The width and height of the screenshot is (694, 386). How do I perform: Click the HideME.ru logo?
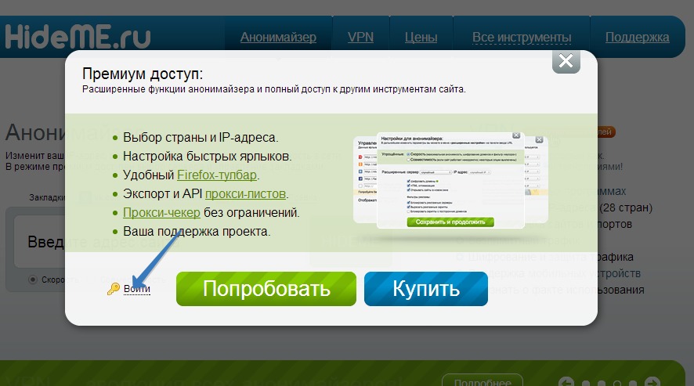(78, 36)
